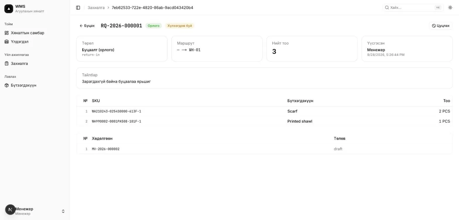Click the Хөдөлгөөн column header
The width and height of the screenshot is (459, 220).
coord(102,138)
